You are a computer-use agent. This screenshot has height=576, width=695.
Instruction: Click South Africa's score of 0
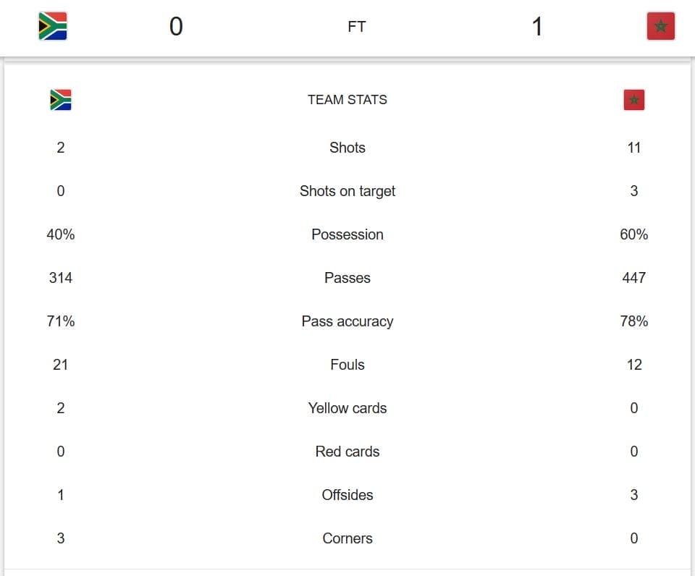tap(176, 26)
